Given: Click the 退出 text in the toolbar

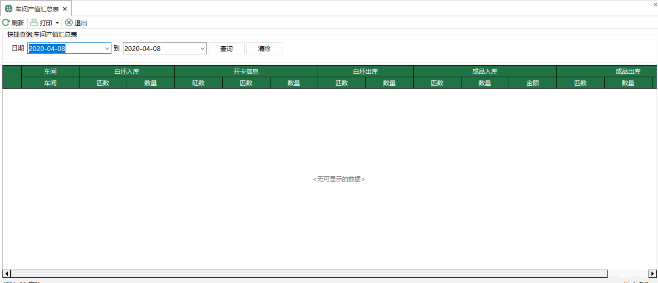Looking at the screenshot, I should pos(81,23).
